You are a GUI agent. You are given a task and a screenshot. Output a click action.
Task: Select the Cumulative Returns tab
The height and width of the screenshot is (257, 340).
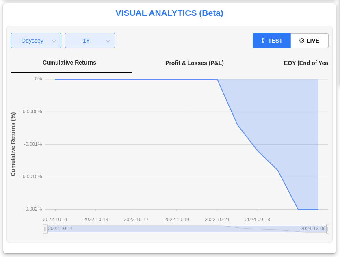click(69, 63)
